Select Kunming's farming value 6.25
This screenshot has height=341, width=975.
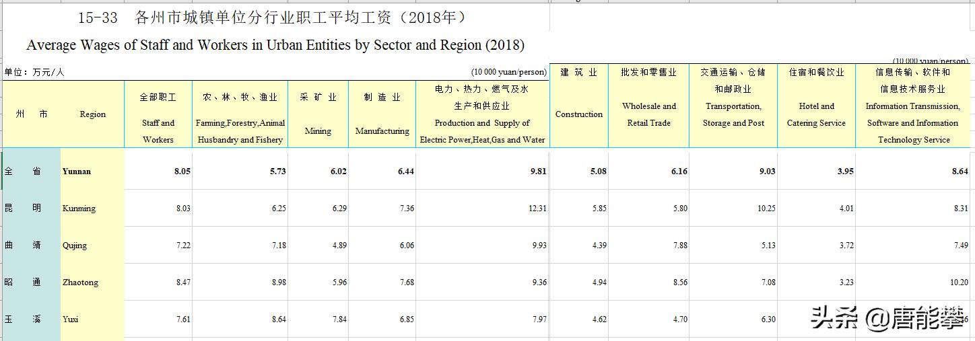pos(279,209)
